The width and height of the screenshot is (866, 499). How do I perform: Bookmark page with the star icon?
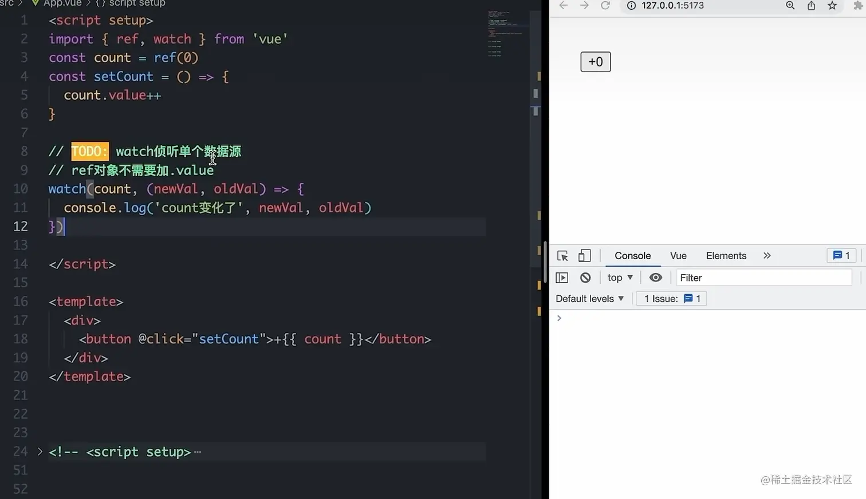coord(833,6)
